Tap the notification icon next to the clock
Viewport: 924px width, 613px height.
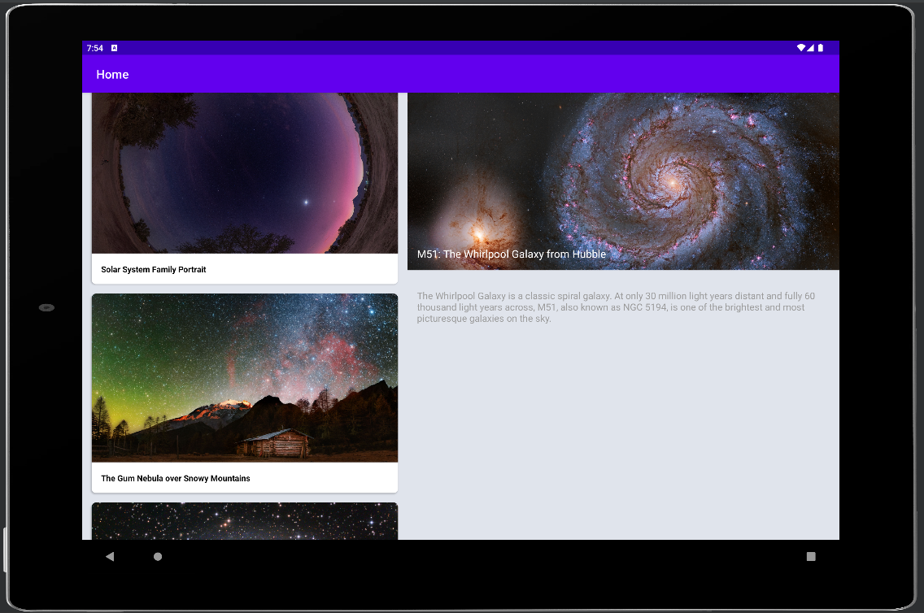pos(115,48)
